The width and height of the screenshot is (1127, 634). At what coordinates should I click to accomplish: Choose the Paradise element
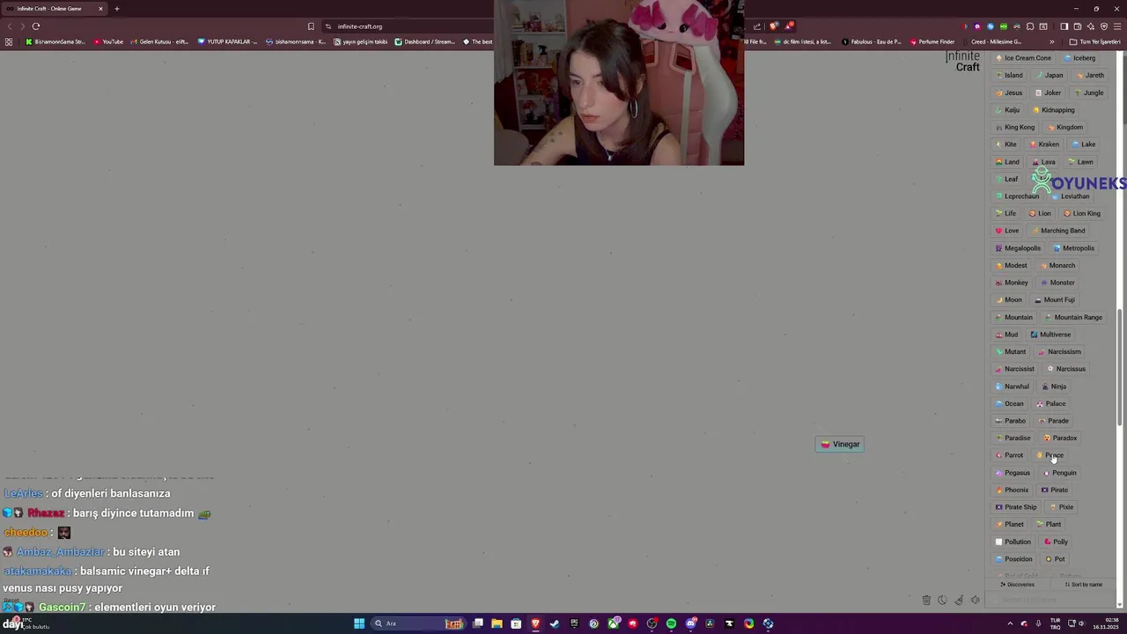pos(1013,439)
